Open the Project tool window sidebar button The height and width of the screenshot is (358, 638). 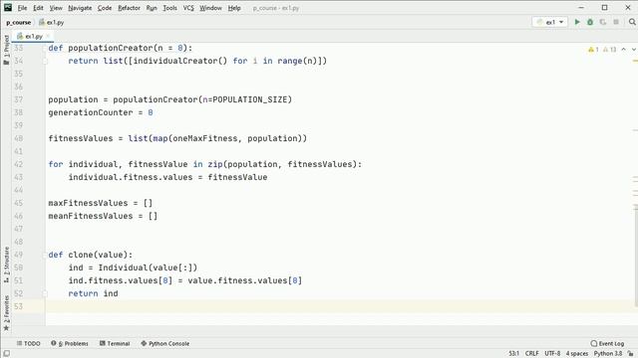point(6,50)
